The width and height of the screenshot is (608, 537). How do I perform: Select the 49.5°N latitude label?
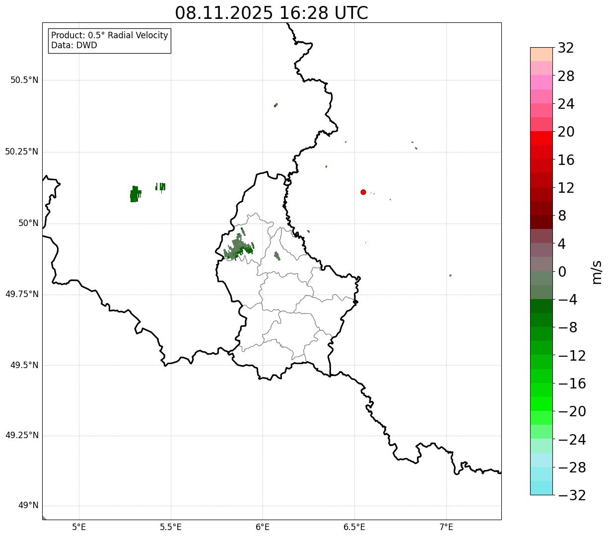24,365
